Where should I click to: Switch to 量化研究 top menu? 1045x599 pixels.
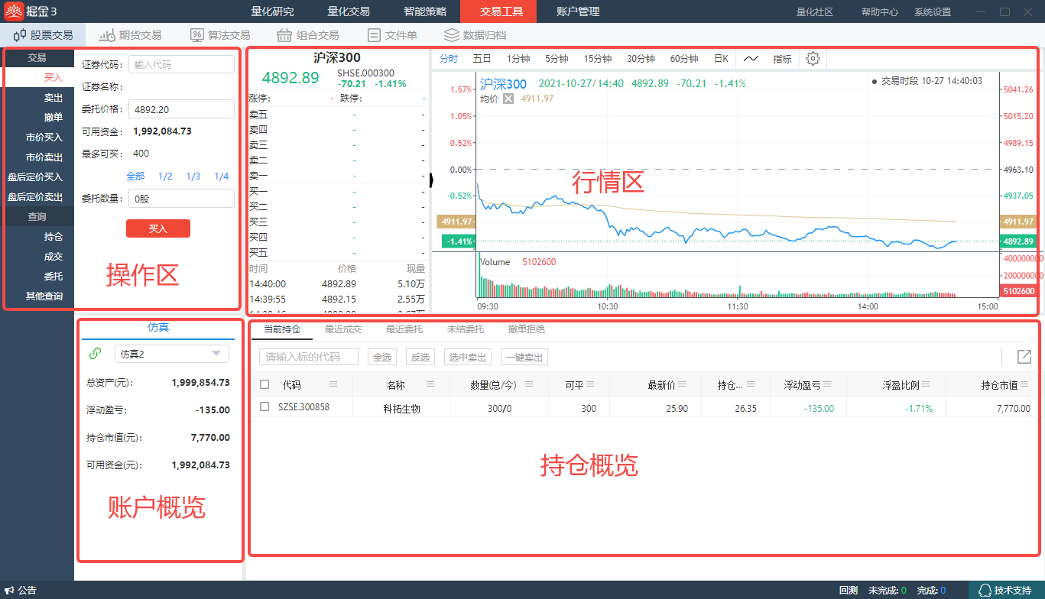click(272, 11)
